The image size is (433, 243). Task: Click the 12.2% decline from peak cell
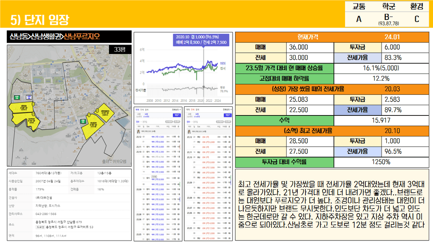(x=381, y=78)
